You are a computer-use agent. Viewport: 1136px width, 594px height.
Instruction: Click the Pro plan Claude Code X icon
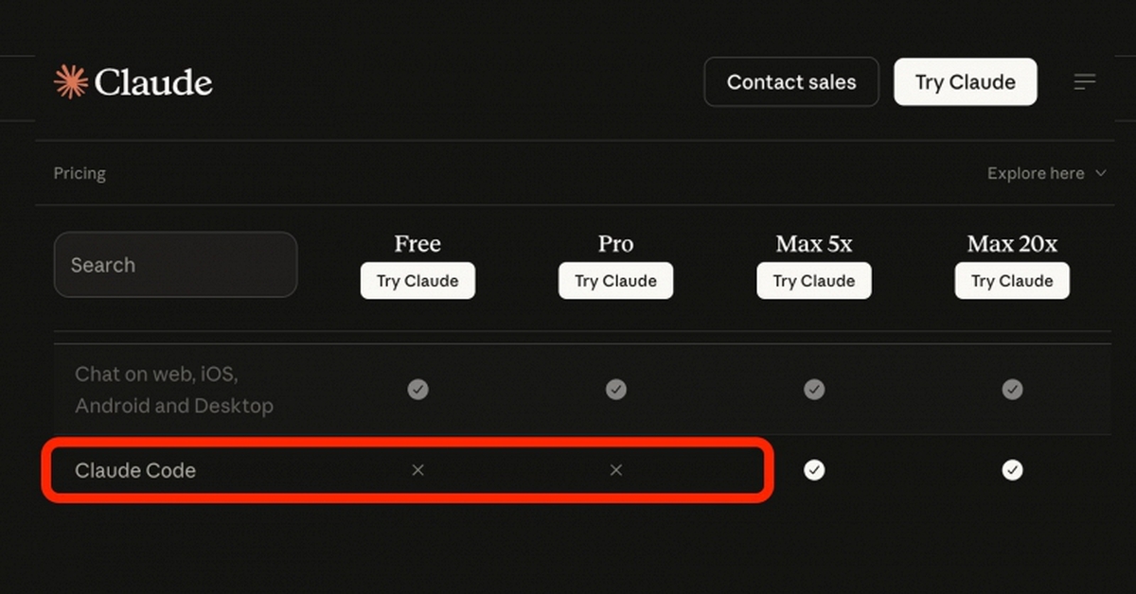click(616, 470)
